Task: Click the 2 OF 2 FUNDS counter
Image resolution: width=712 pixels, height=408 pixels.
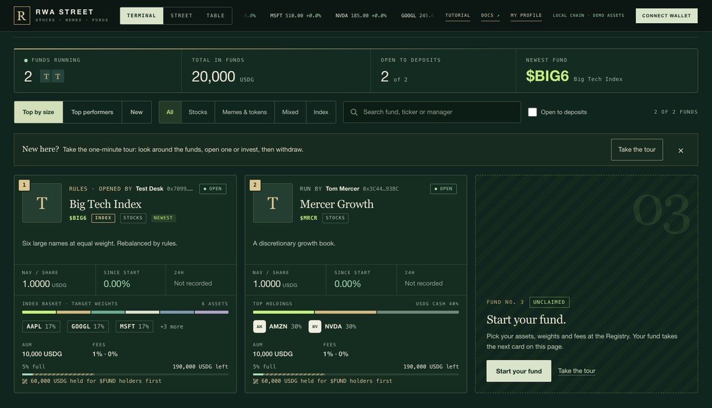Action: (x=676, y=112)
